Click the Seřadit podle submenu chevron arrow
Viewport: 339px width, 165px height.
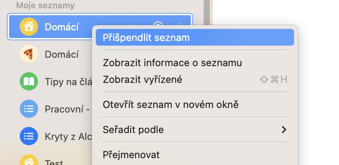[284, 130]
